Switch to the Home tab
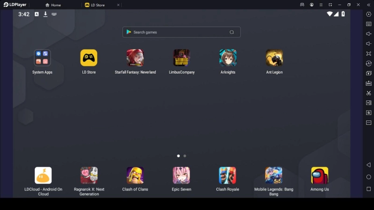The width and height of the screenshot is (374, 210). [x=53, y=5]
